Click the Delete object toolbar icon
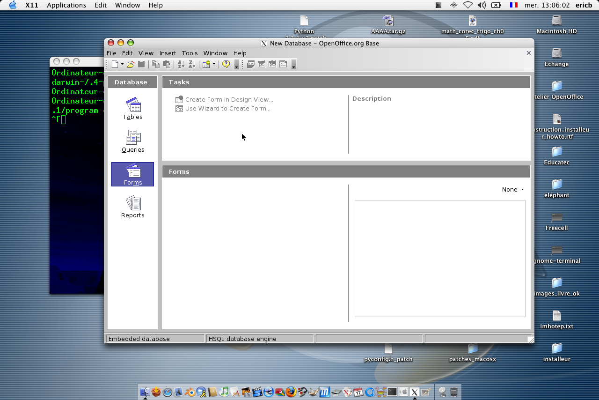Viewport: 599px width, 400px height. point(272,64)
